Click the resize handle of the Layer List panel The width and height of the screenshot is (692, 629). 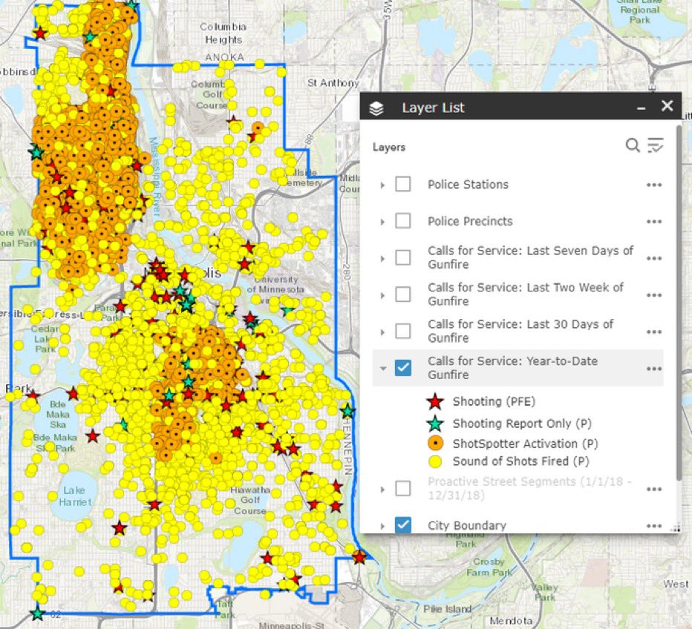[x=676, y=529]
